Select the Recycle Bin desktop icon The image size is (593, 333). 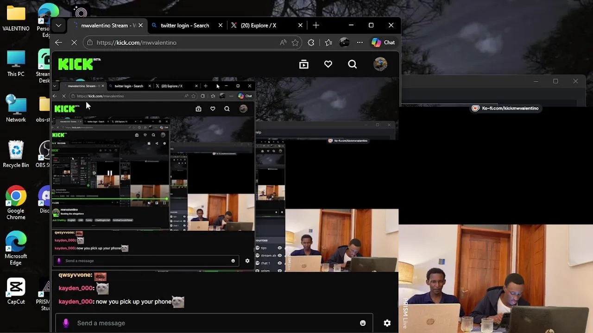click(16, 154)
